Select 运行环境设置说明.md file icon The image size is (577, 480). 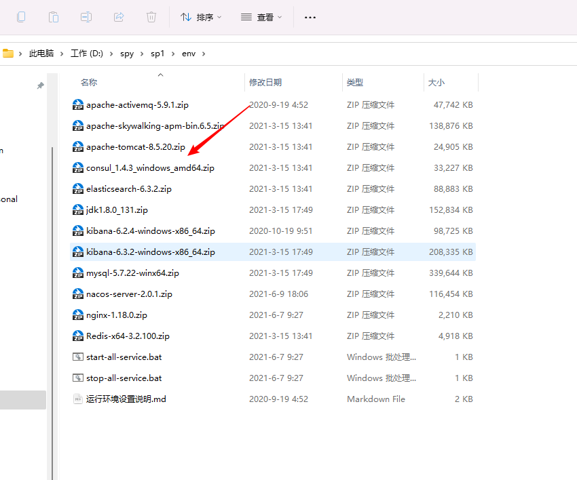point(78,399)
